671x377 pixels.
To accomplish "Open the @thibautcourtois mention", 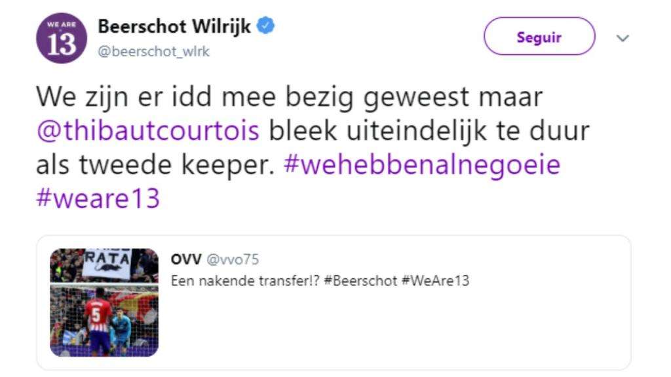I will click(x=148, y=130).
